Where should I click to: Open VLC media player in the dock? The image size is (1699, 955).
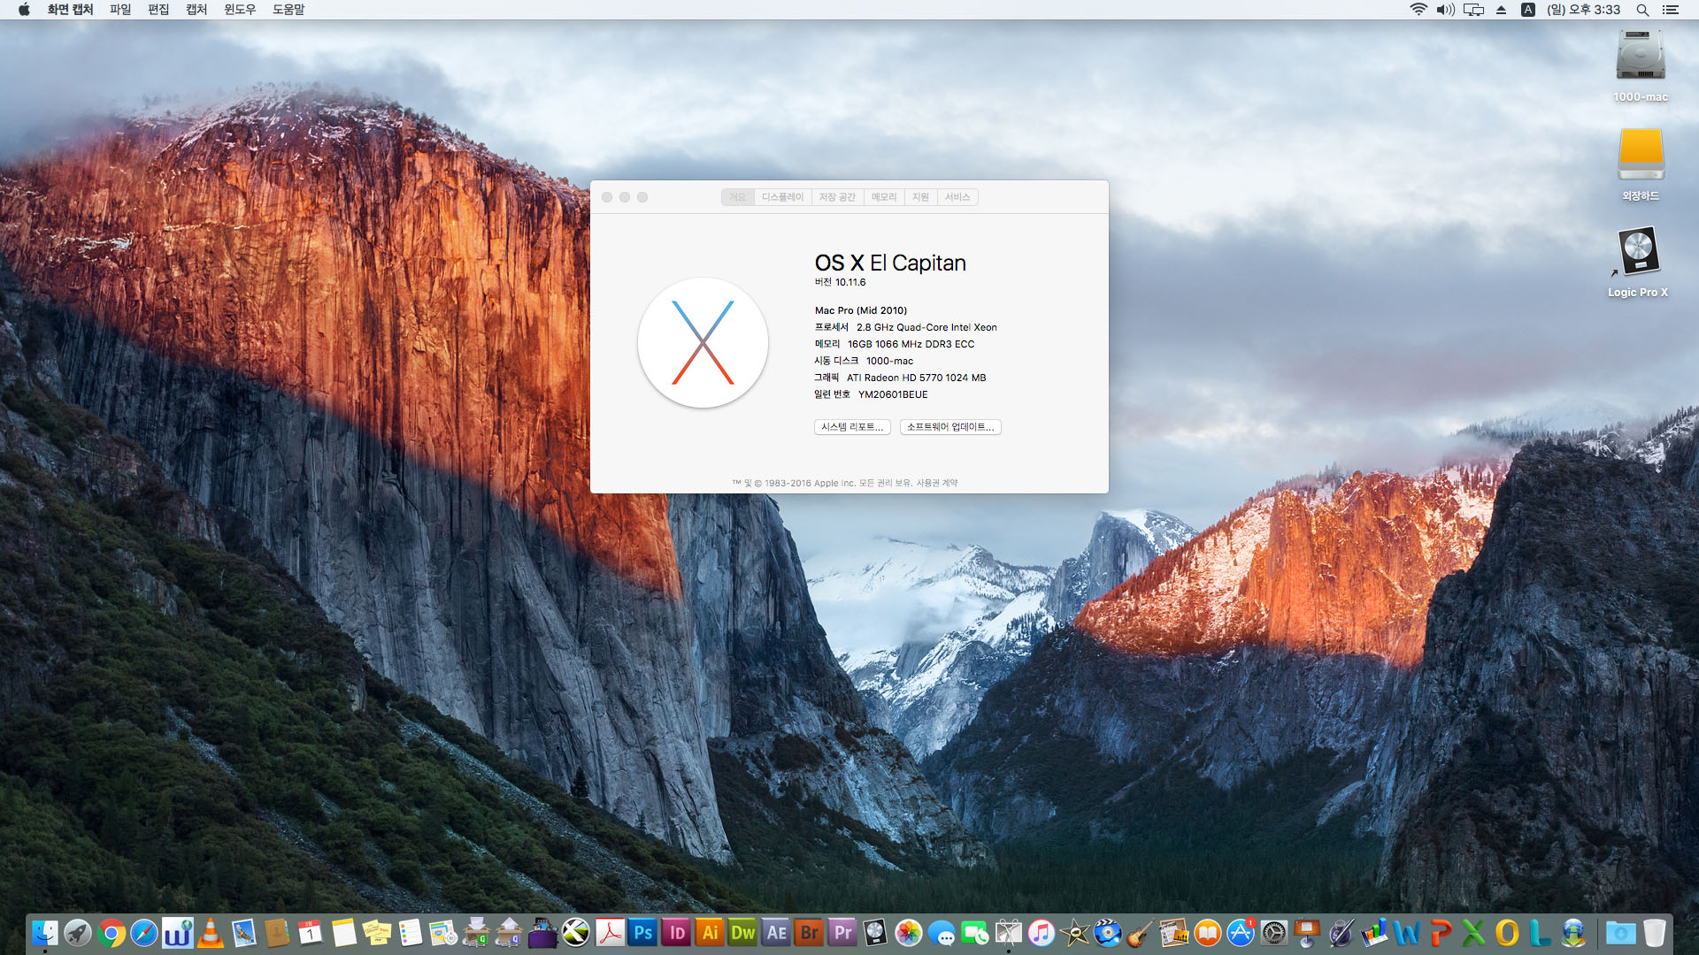(211, 933)
